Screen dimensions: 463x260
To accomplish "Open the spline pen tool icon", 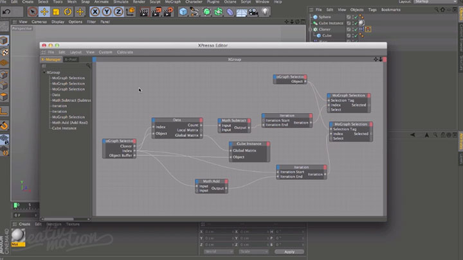I will coord(195,12).
